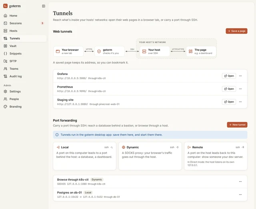Viewport: 256px width, 209px height.
Task: Open Teams menu item
Action: [x=24, y=69]
